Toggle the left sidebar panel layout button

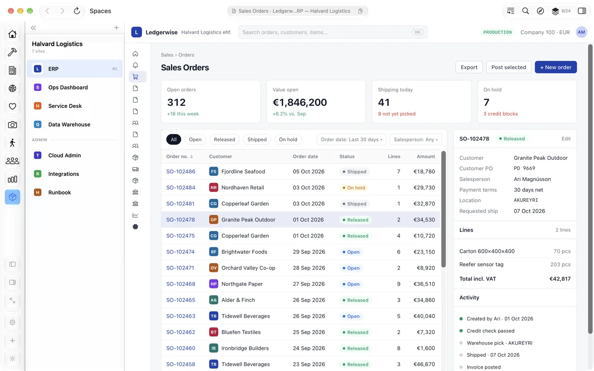point(12,264)
